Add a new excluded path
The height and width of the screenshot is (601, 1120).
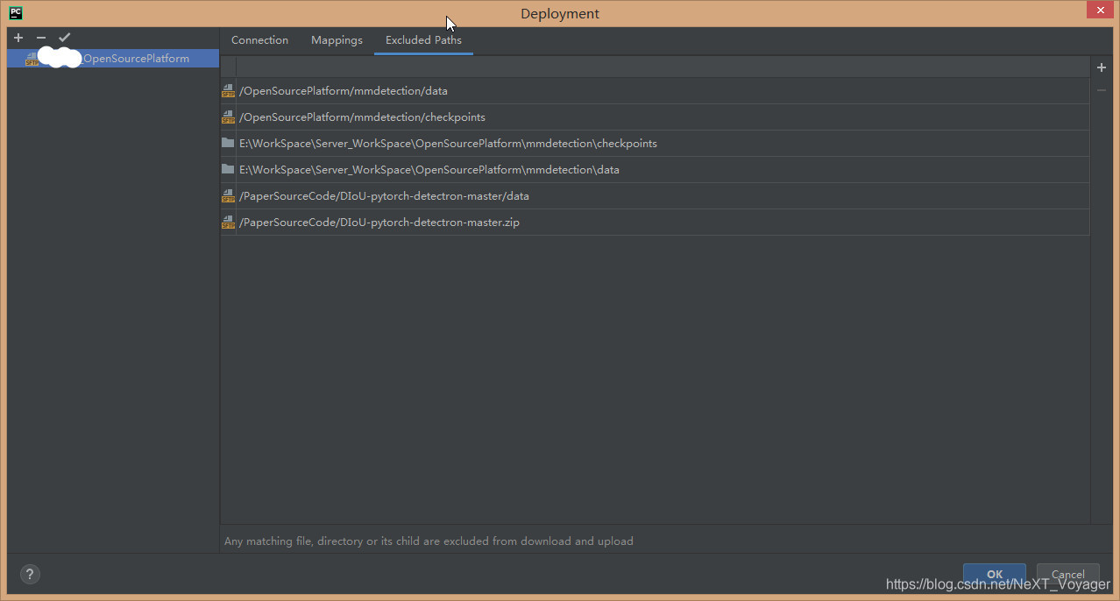[x=1102, y=67]
